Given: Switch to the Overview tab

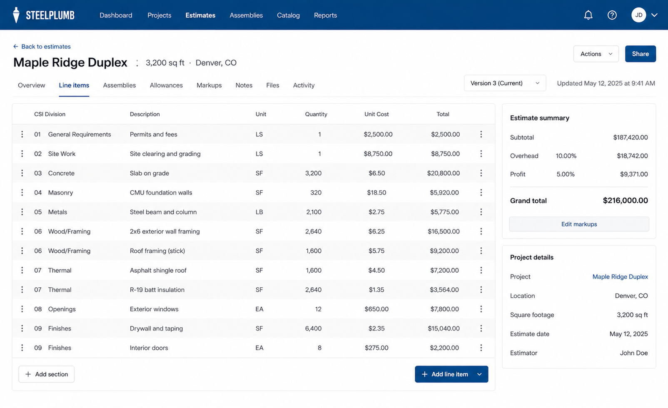Looking at the screenshot, I should point(31,85).
